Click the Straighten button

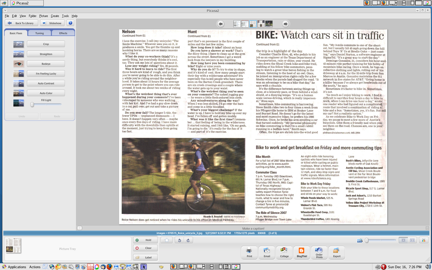point(46,54)
